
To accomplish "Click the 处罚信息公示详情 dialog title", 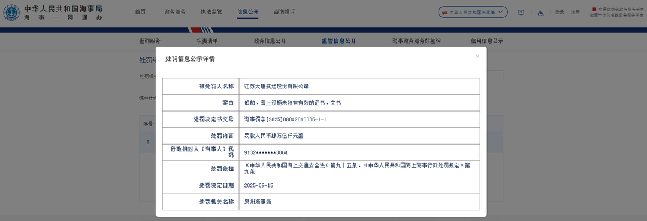I will (191, 59).
